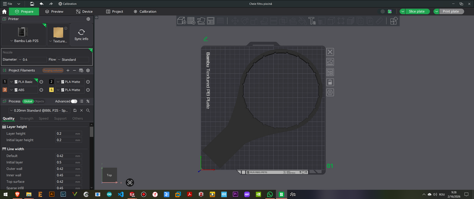
Task: Select the Global process toggle
Action: point(28,101)
